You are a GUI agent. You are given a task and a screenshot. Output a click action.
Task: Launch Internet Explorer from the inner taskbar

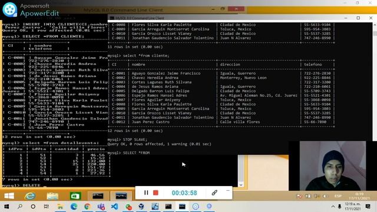[x=30, y=196]
